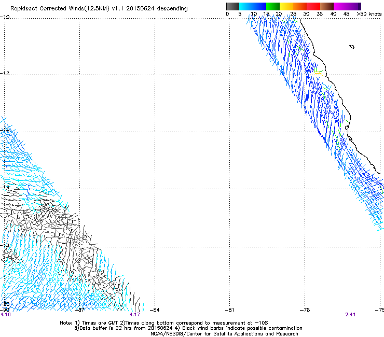
Task: Click the '-81' longitude axis label
Action: pos(230,310)
